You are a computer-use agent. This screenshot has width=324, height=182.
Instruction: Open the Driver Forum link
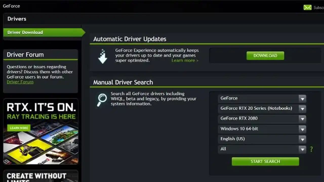[20, 82]
